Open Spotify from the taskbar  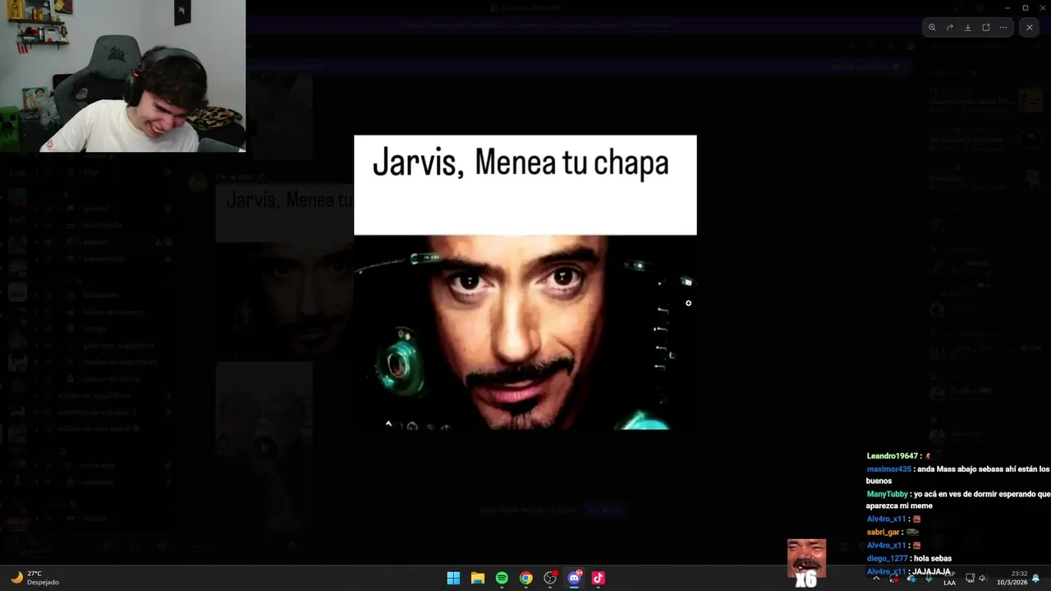[502, 578]
